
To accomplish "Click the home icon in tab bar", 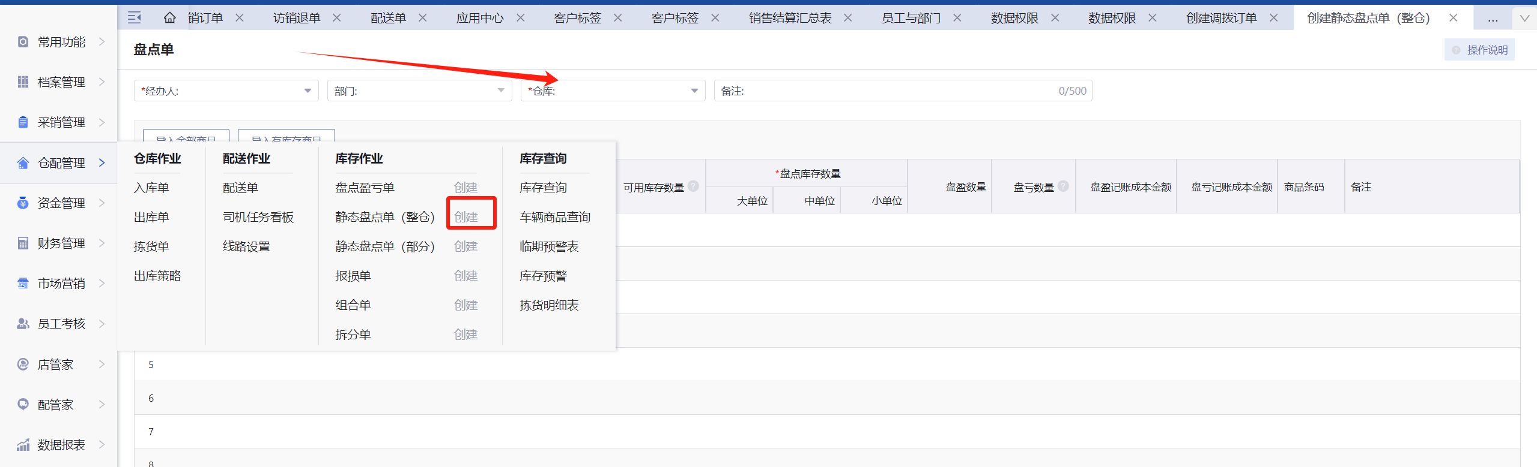I will point(170,18).
